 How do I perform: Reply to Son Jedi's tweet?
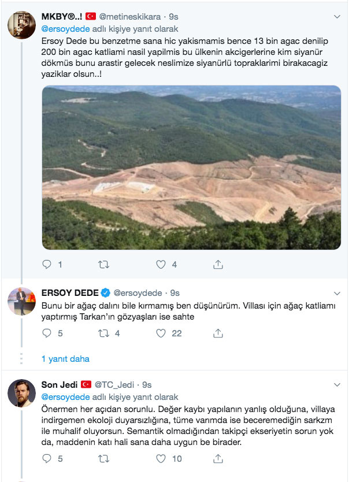(x=49, y=458)
